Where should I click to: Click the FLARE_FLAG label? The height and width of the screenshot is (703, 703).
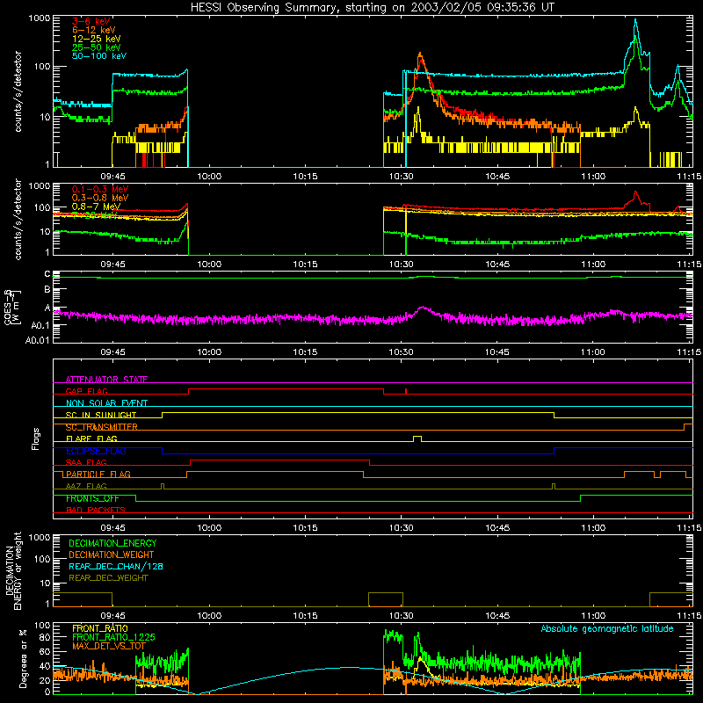(x=91, y=438)
